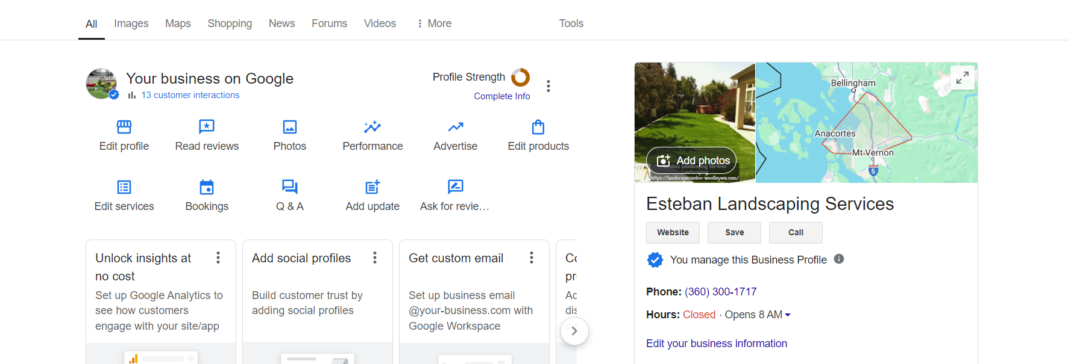The width and height of the screenshot is (1068, 364).
Task: Open the service area map thumbnail
Action: [x=867, y=123]
